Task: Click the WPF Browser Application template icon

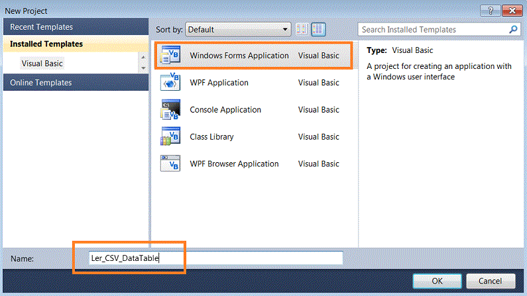Action: [x=170, y=163]
